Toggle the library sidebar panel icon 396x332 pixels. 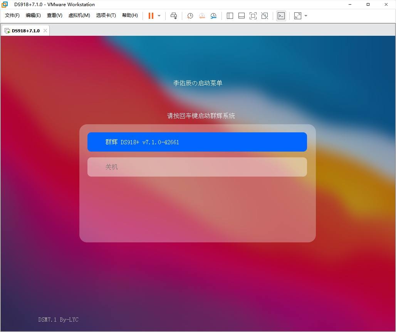230,16
